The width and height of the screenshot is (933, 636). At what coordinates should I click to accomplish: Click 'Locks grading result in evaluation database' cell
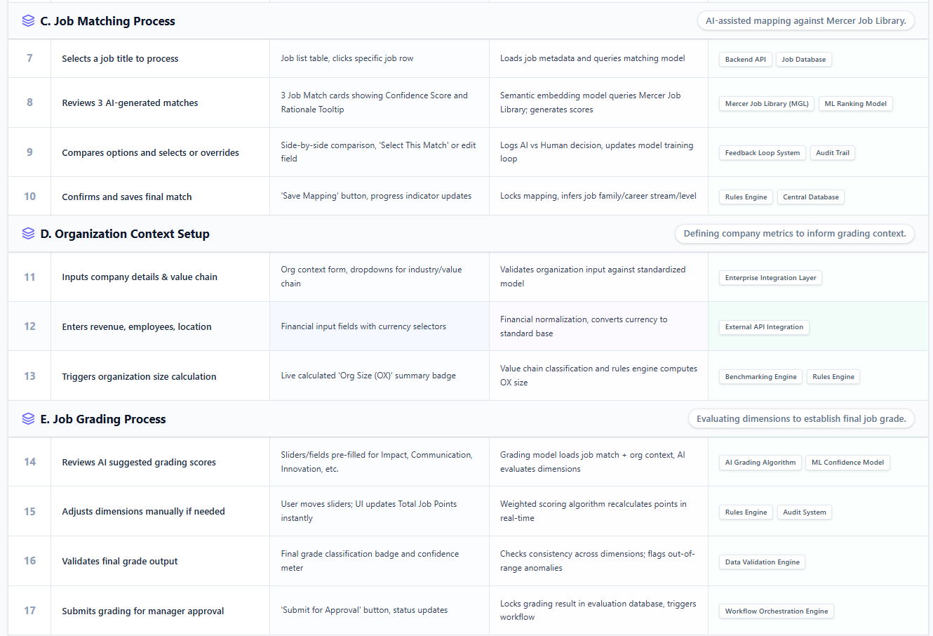598,610
